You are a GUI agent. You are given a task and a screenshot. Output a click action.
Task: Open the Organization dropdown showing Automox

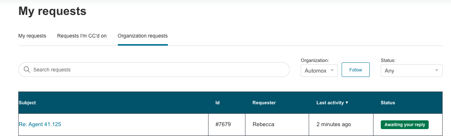(319, 71)
